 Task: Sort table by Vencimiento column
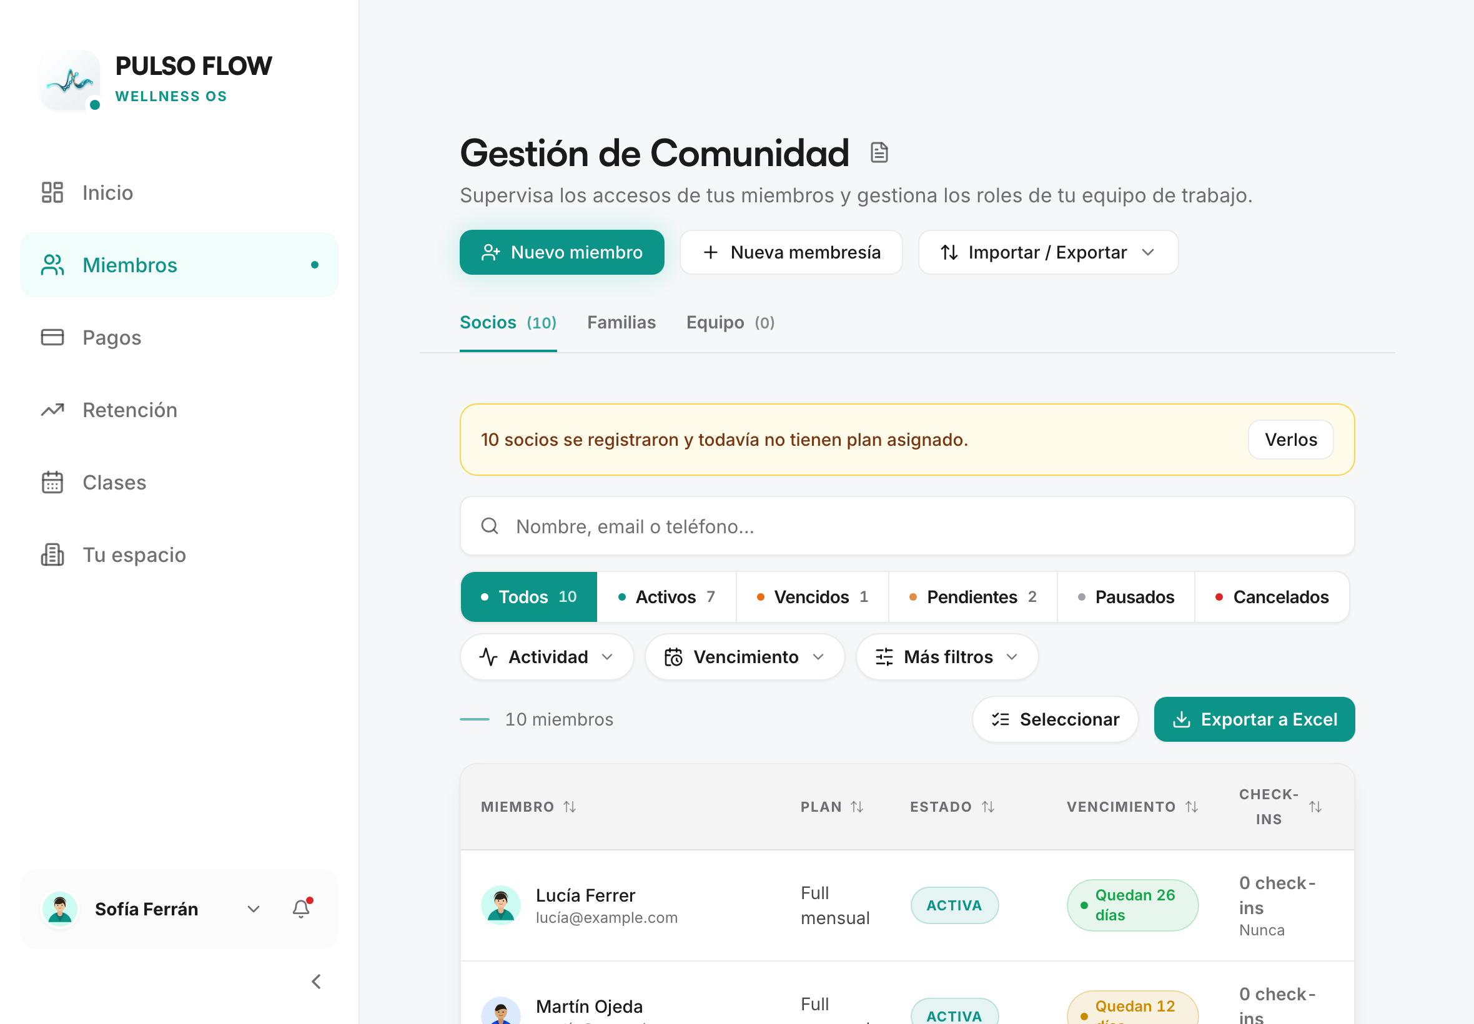1192,807
